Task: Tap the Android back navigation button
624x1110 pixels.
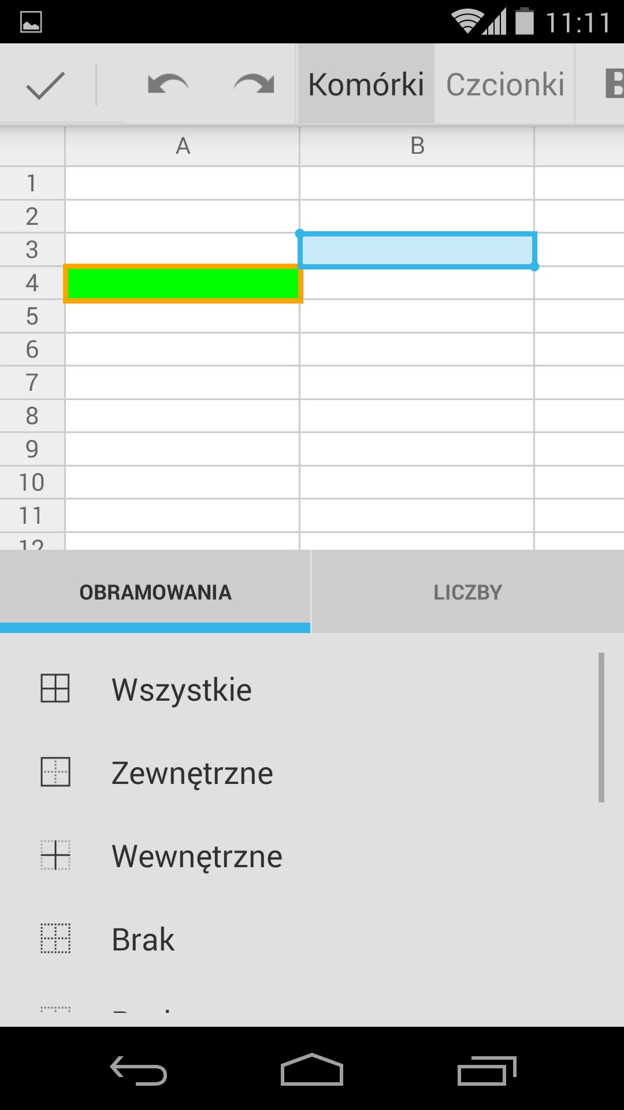Action: (139, 1070)
